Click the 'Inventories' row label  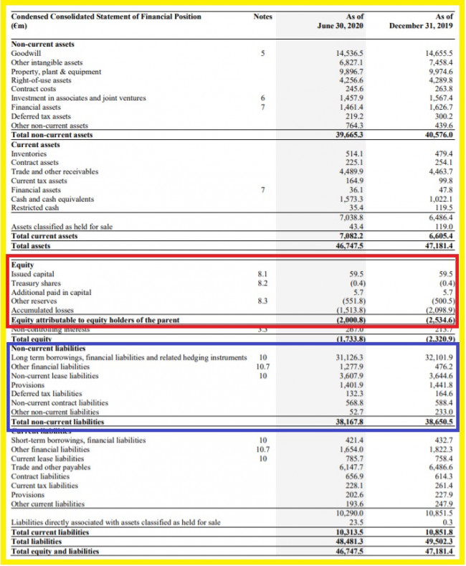pos(29,154)
